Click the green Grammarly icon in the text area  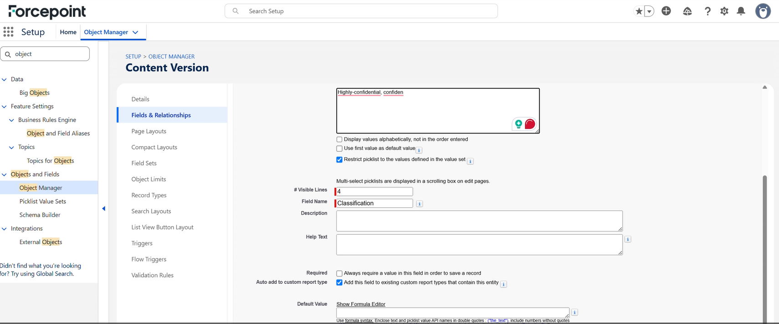(x=518, y=123)
